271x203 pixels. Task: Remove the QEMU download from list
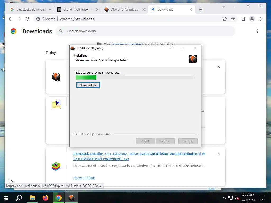coord(218,67)
